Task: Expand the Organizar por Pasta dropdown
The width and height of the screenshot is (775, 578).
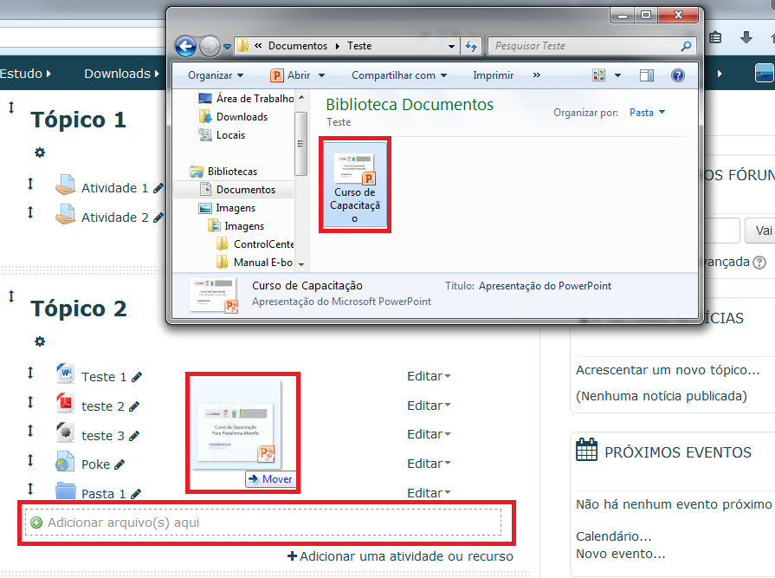Action: click(647, 113)
